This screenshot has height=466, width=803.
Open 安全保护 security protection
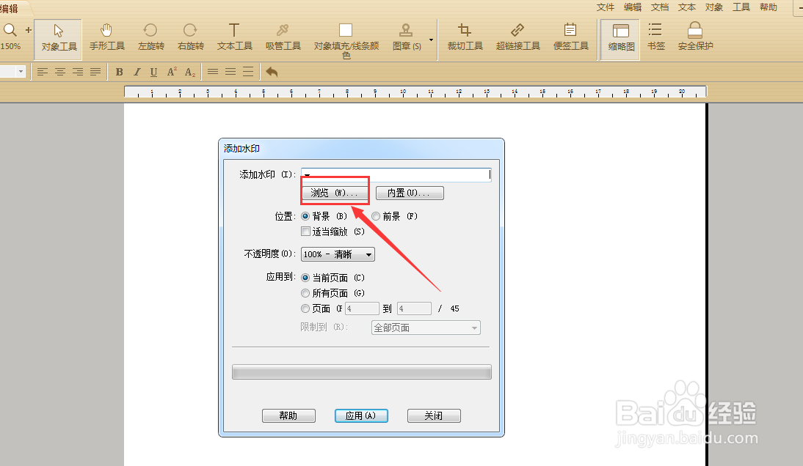pos(695,38)
